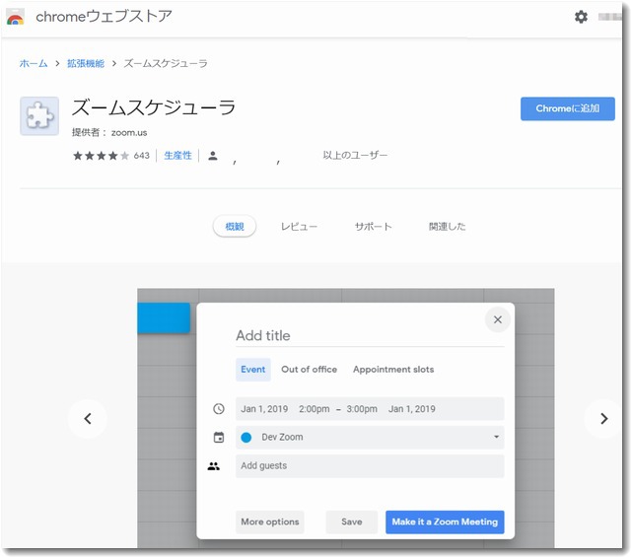Open the サポート tab
Screen dimensions: 631x557
click(x=373, y=227)
